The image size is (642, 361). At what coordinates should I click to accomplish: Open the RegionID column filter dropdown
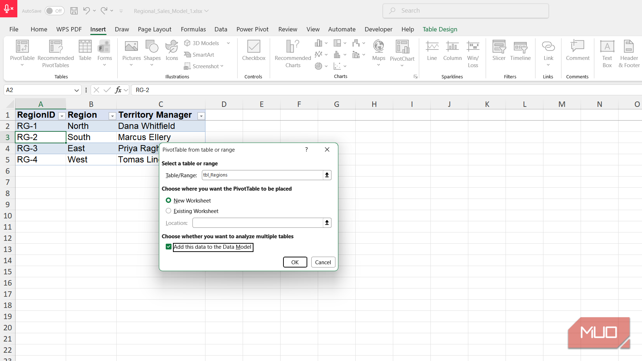62,116
